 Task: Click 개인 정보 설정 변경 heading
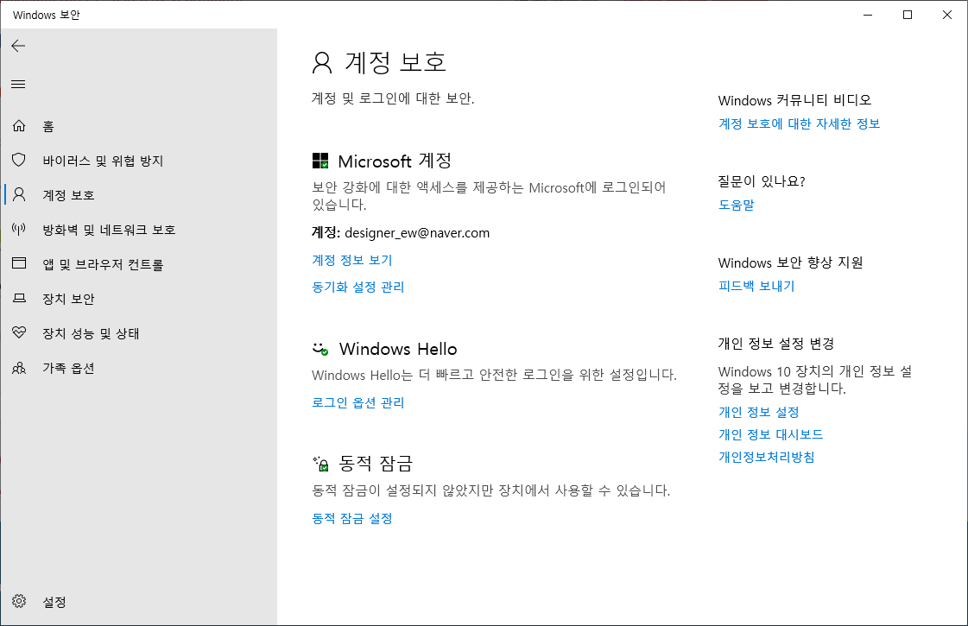(x=776, y=344)
